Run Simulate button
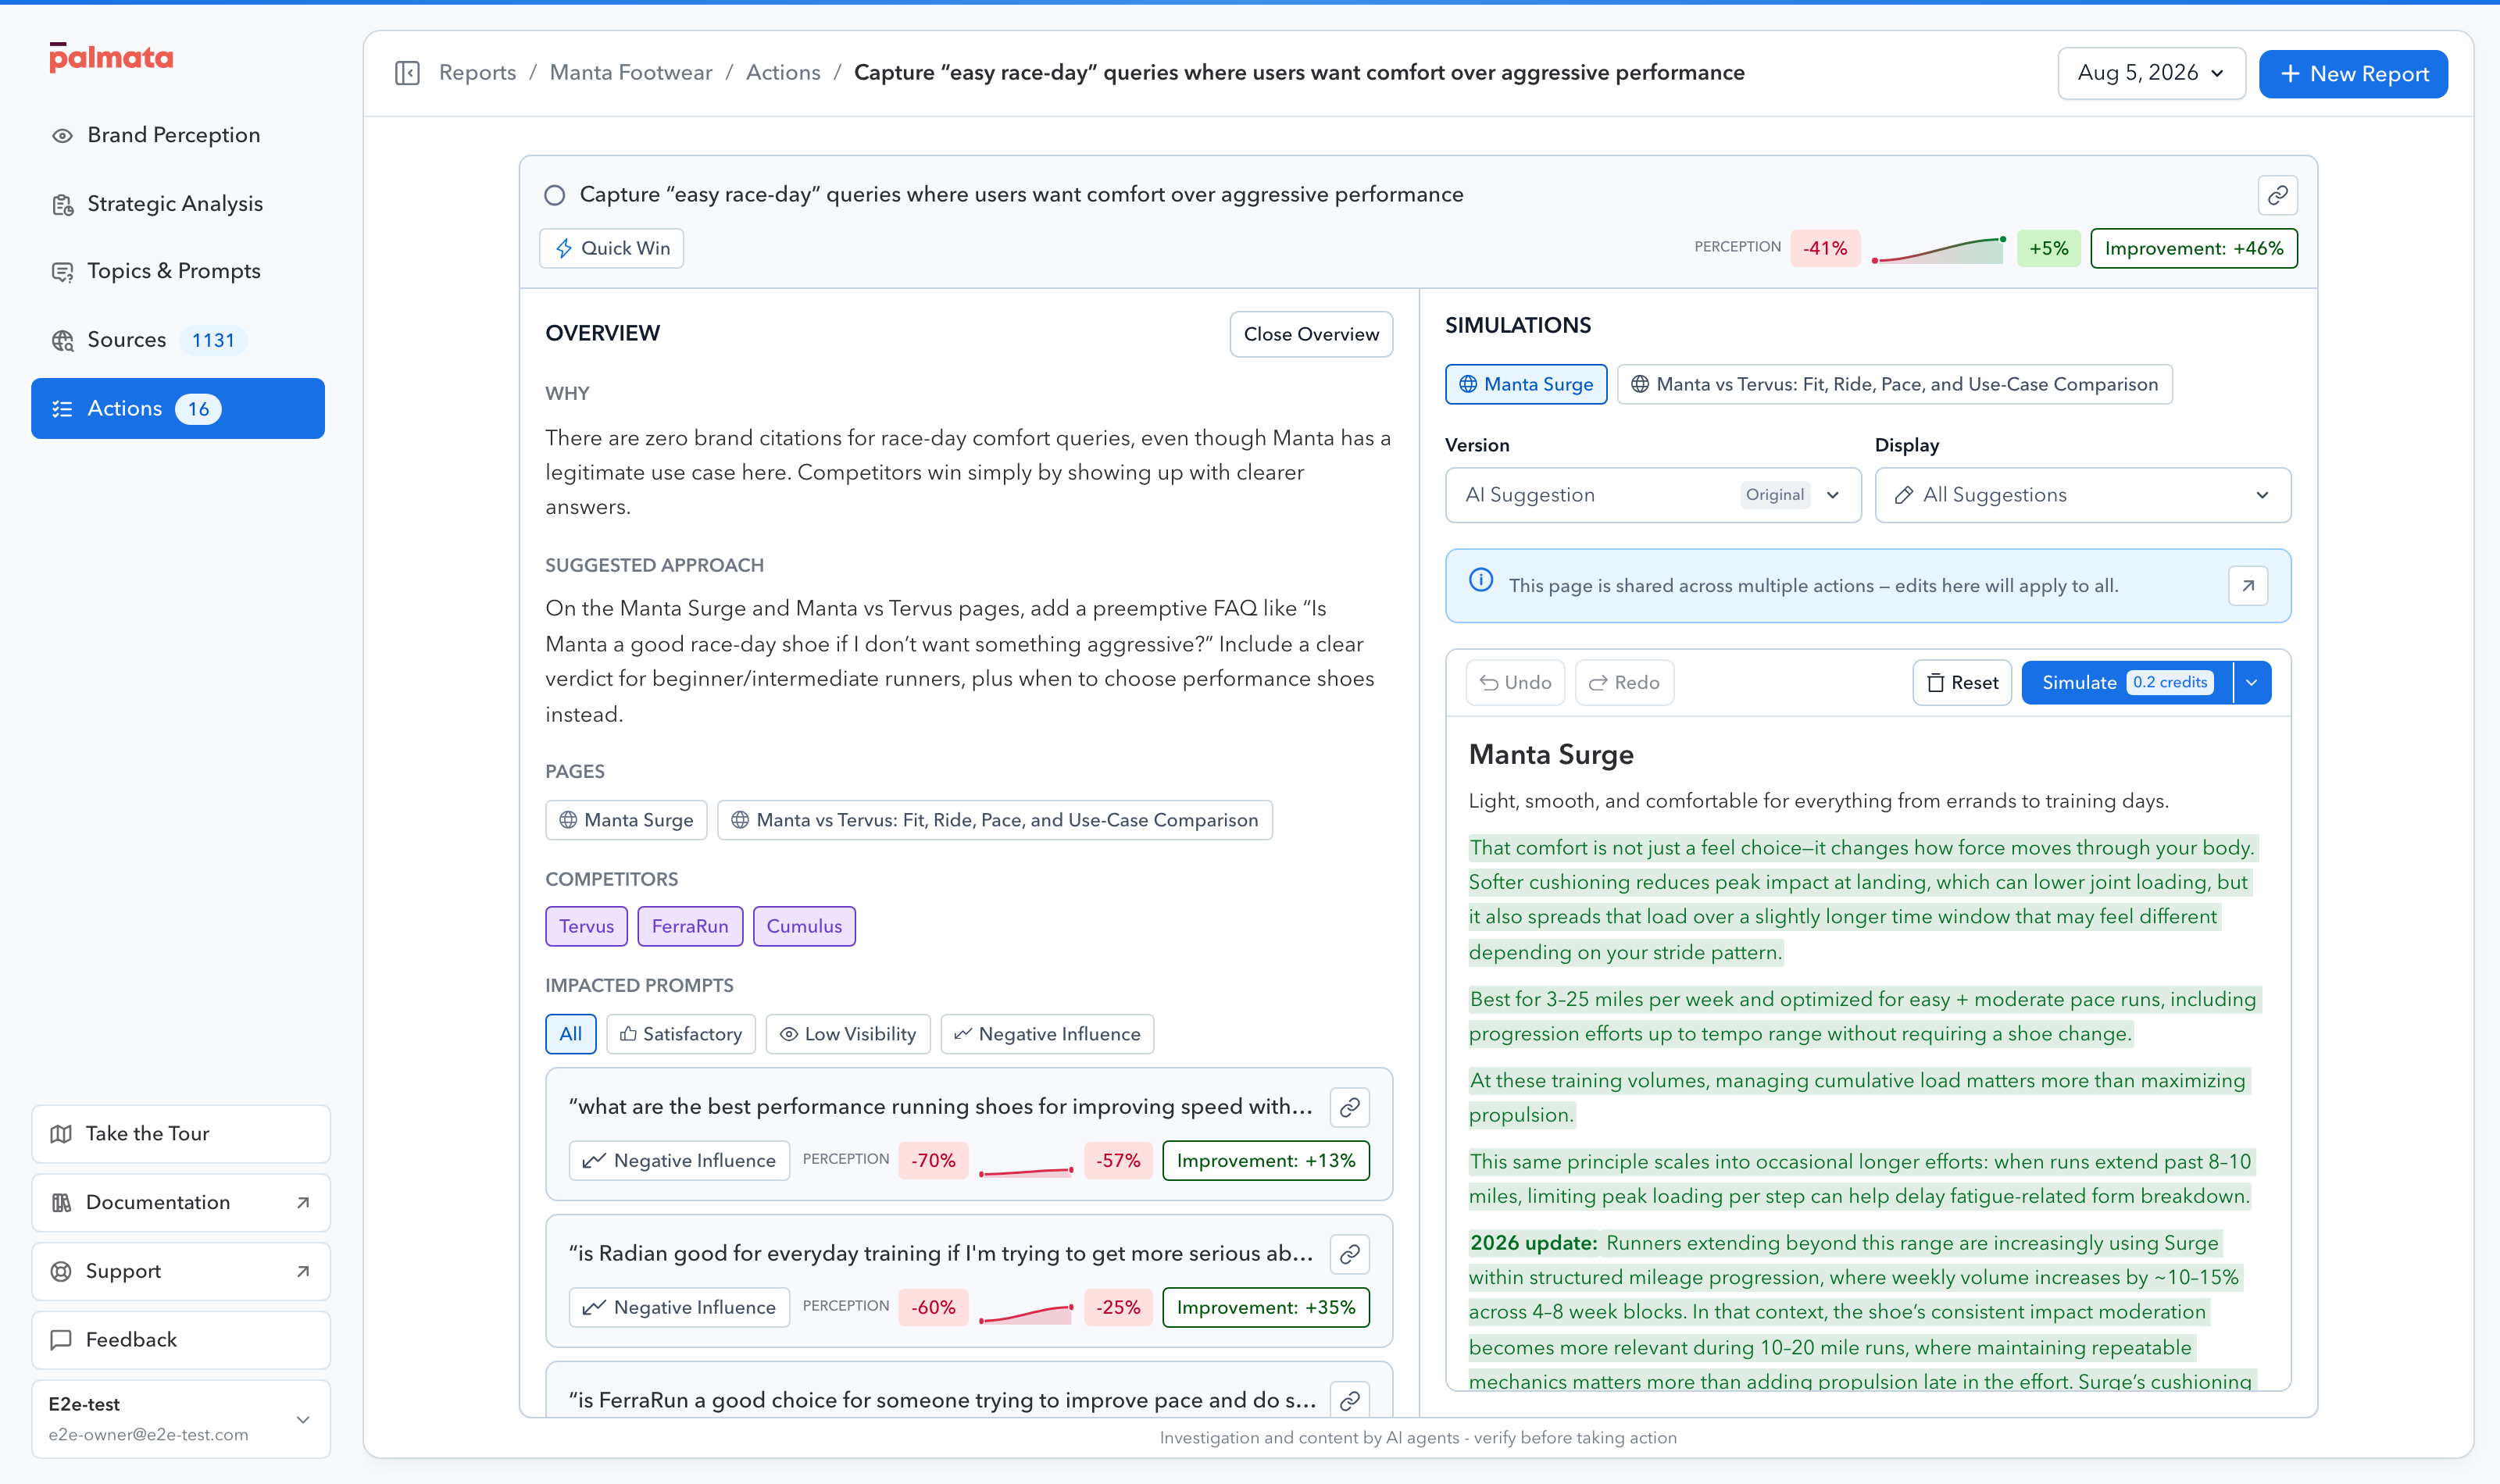The image size is (2500, 1484). 2126,682
